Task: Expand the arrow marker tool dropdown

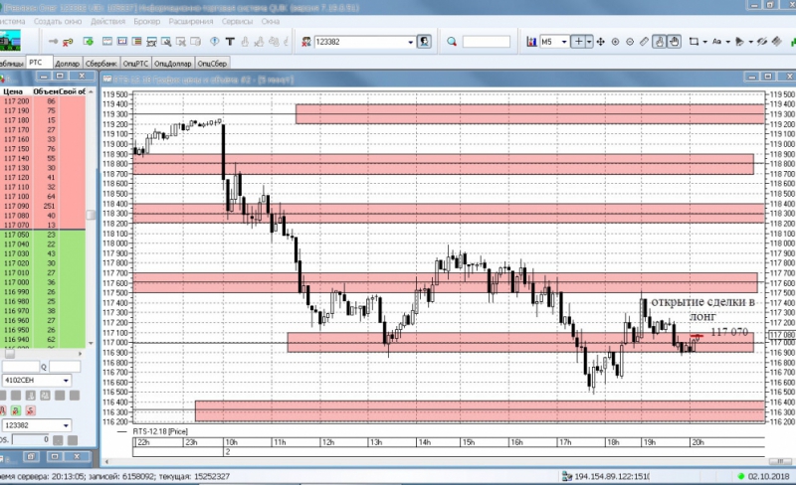Action: click(751, 42)
